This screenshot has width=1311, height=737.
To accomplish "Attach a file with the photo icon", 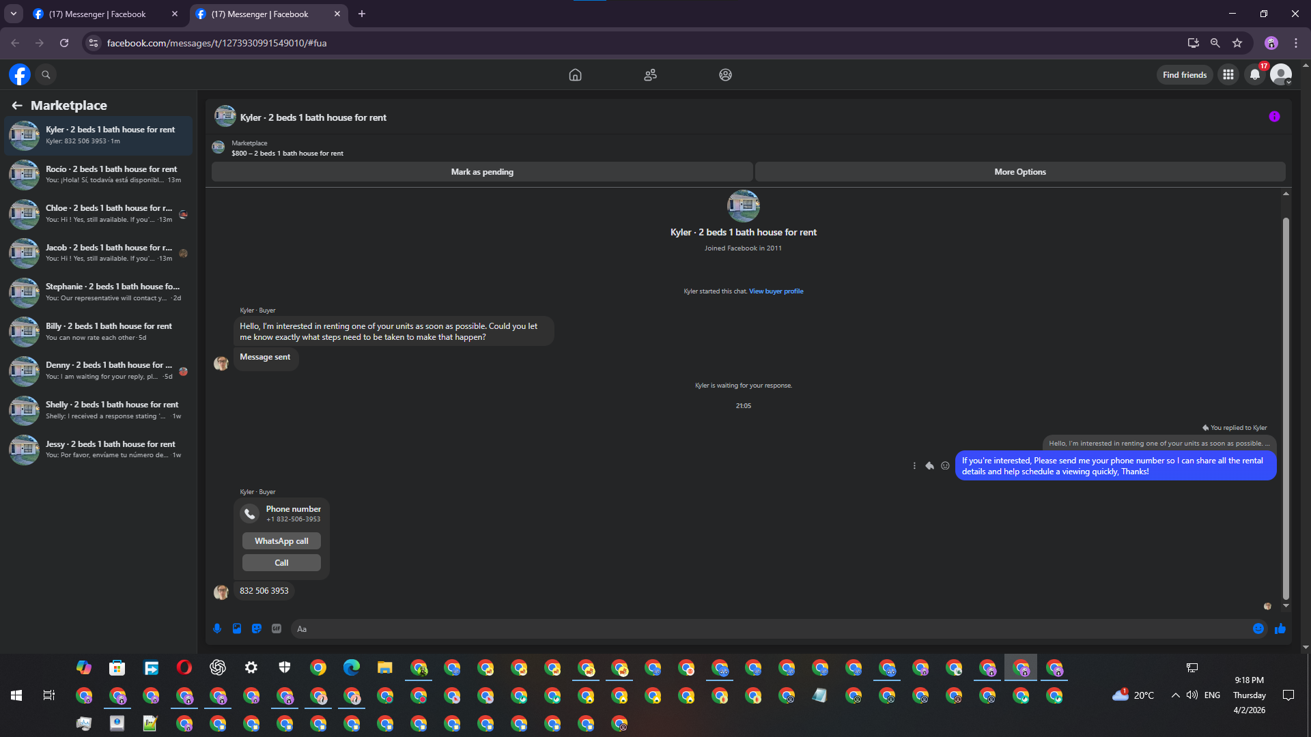I will click(x=237, y=628).
